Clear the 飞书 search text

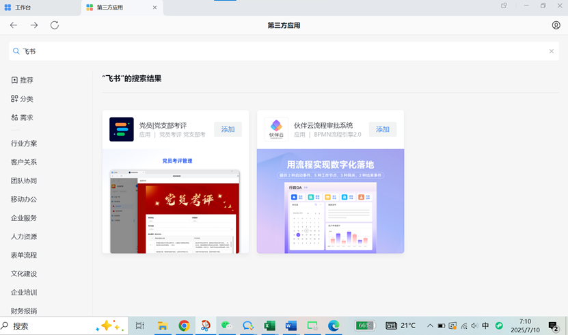(x=552, y=51)
